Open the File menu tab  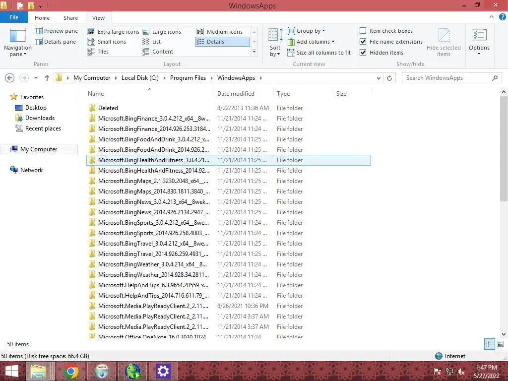13,17
